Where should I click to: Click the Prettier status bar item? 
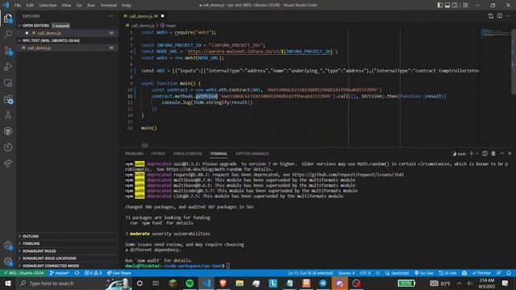(481, 273)
